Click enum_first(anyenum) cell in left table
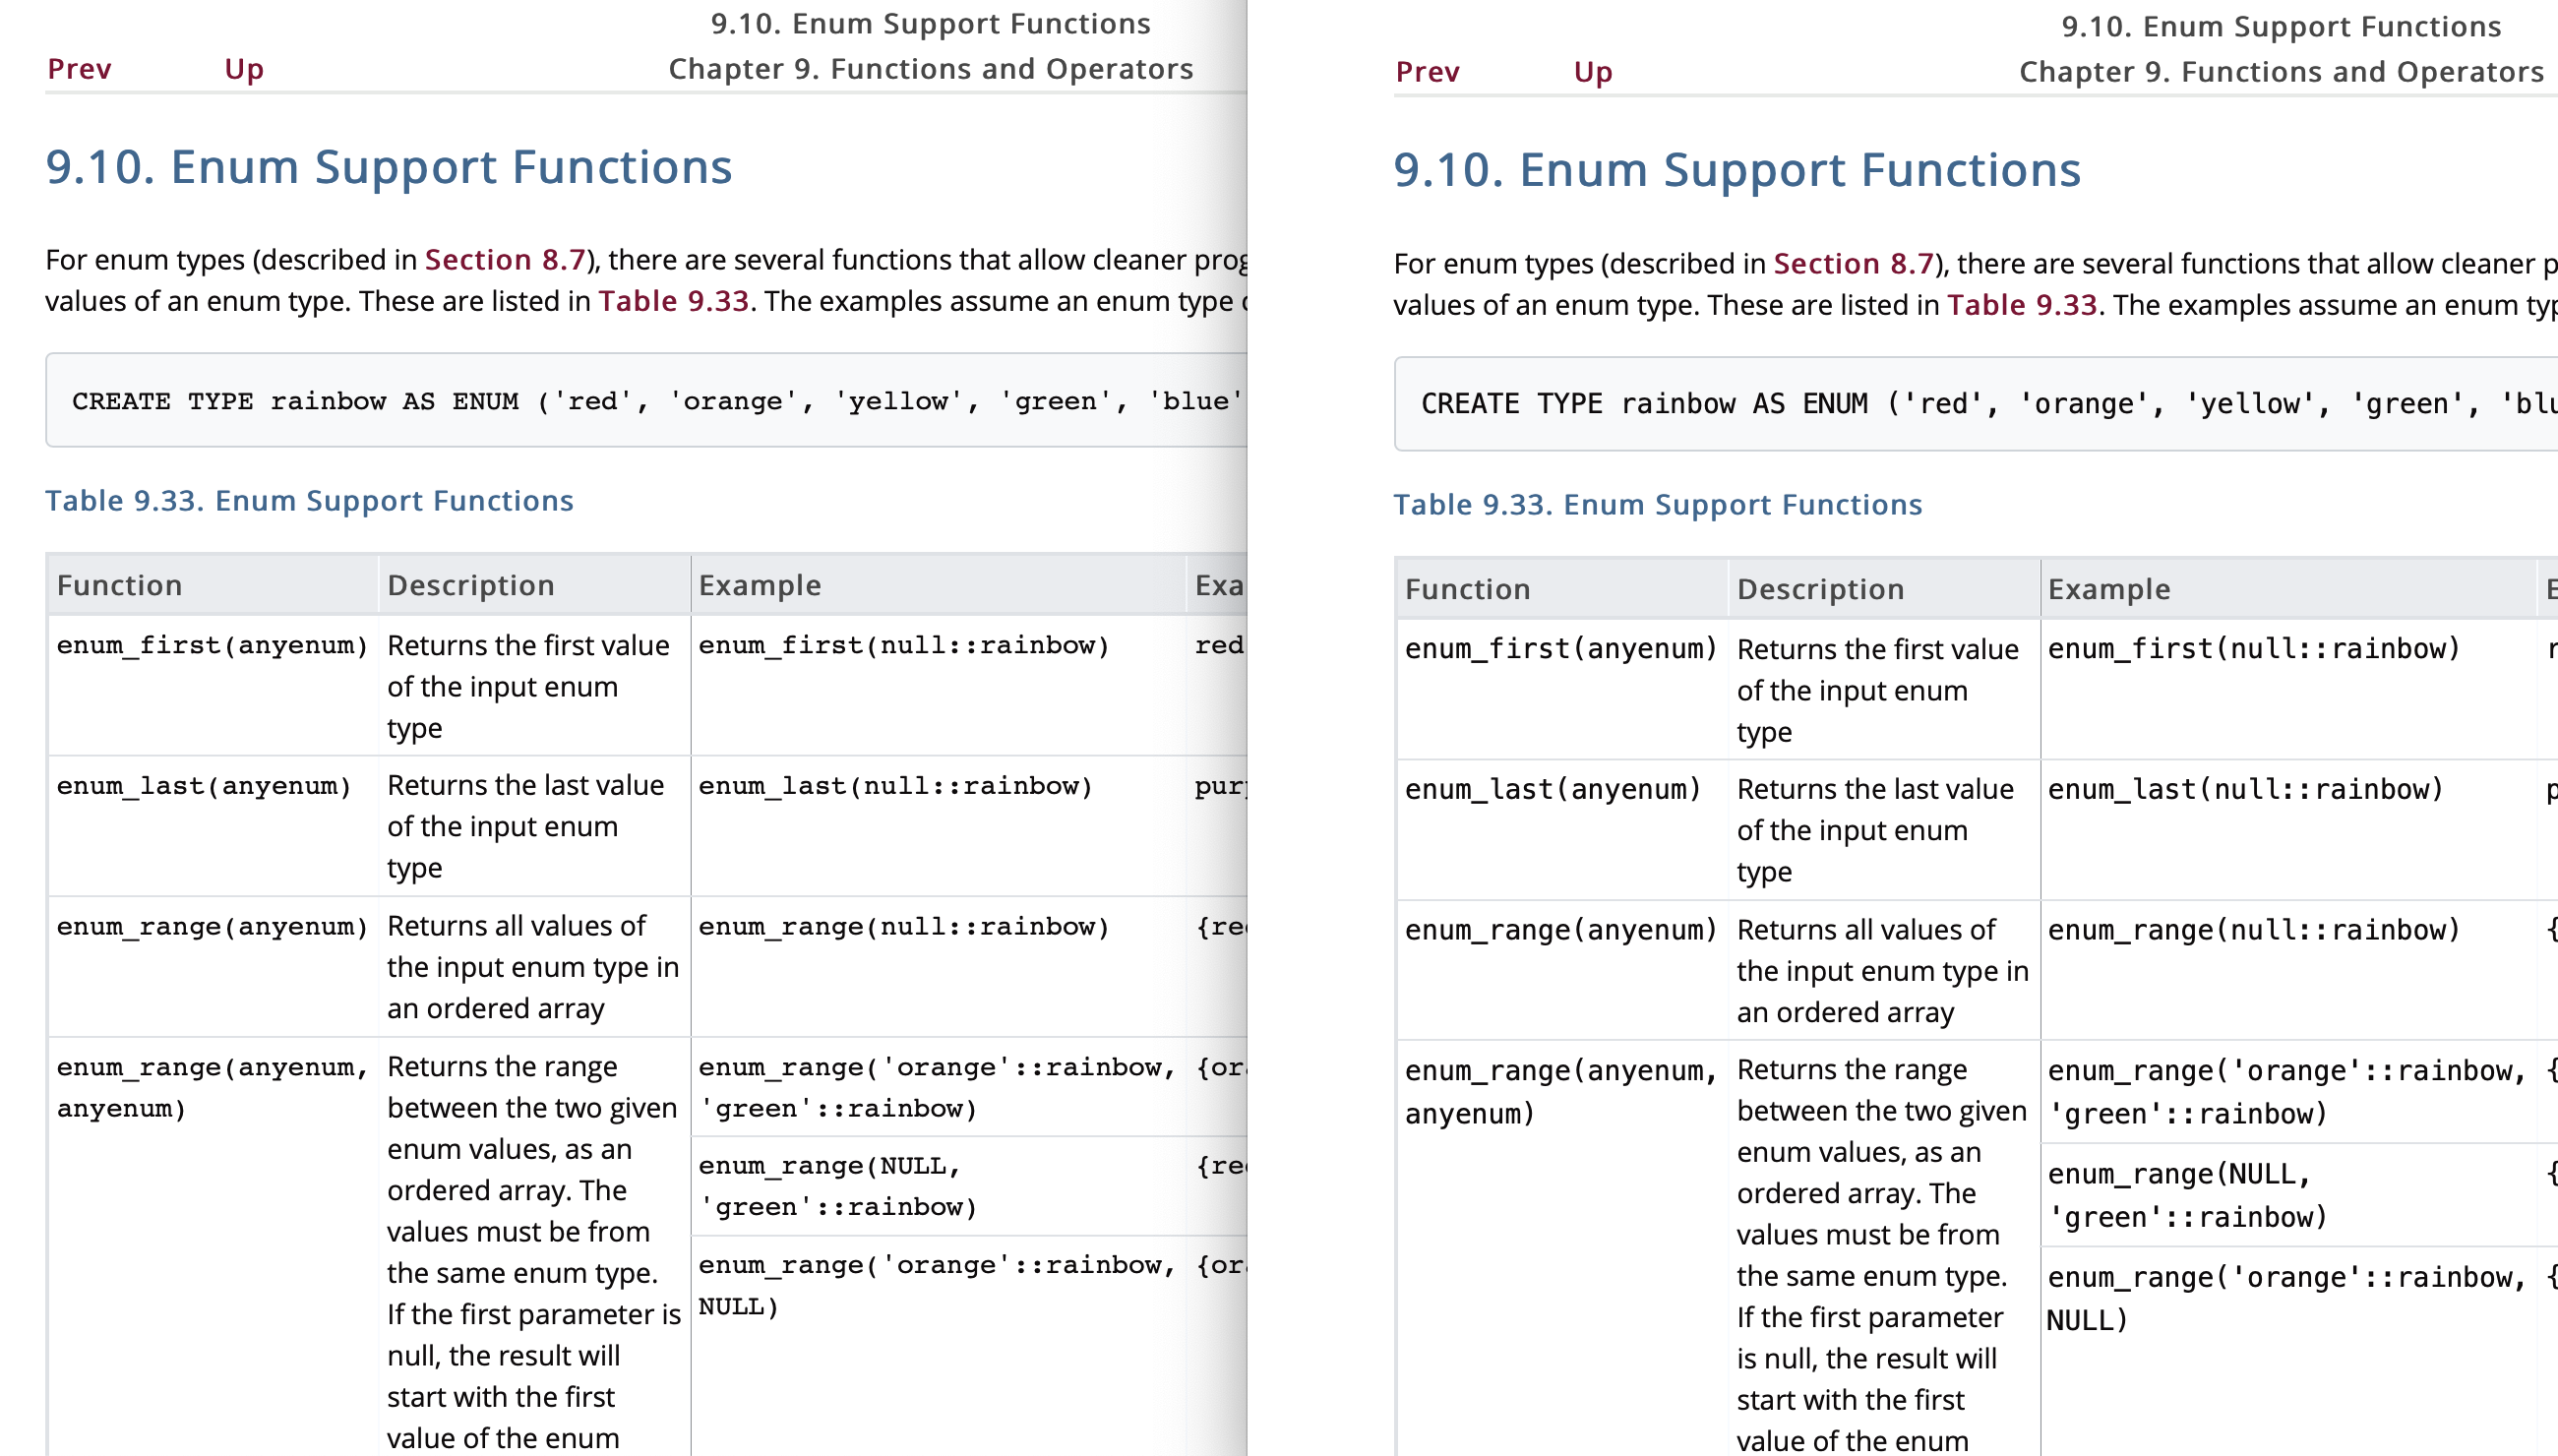 click(x=212, y=646)
